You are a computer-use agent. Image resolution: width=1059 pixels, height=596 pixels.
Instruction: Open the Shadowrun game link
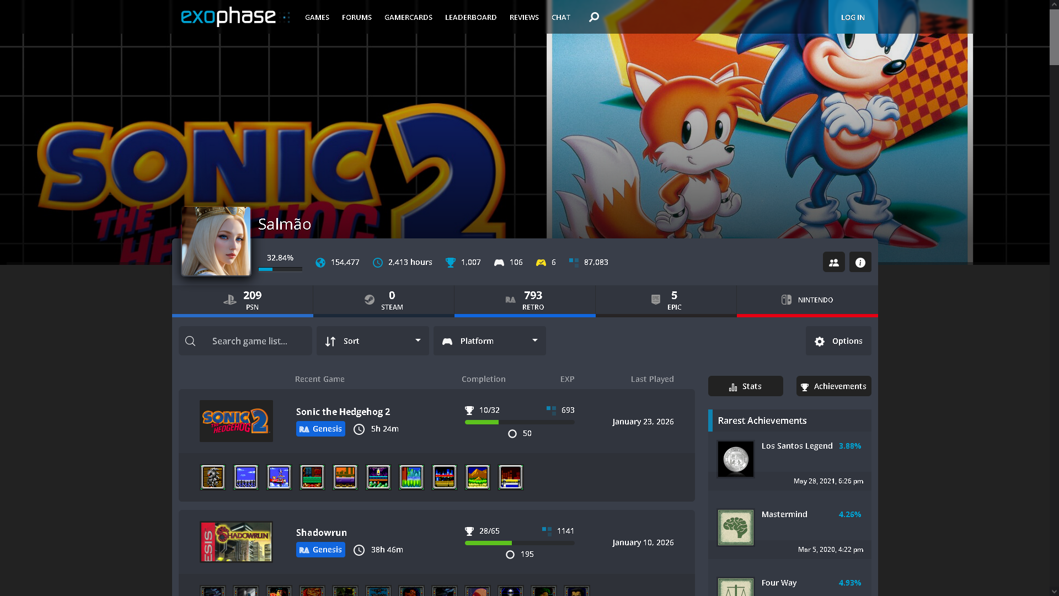[x=321, y=533]
